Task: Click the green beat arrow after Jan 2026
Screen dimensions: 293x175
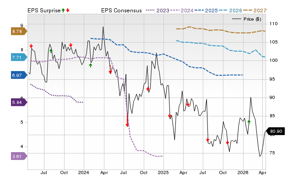Action: pyautogui.click(x=249, y=122)
